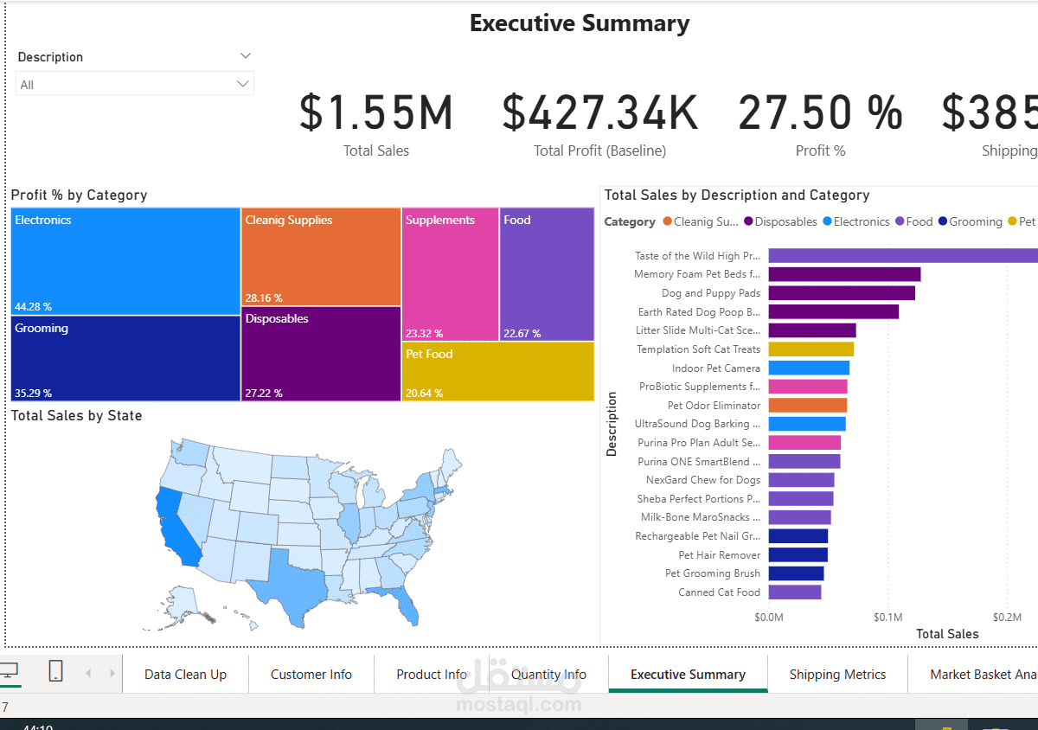The height and width of the screenshot is (730, 1038).
Task: Collapse Description slicer header chevron
Action: pyautogui.click(x=245, y=55)
